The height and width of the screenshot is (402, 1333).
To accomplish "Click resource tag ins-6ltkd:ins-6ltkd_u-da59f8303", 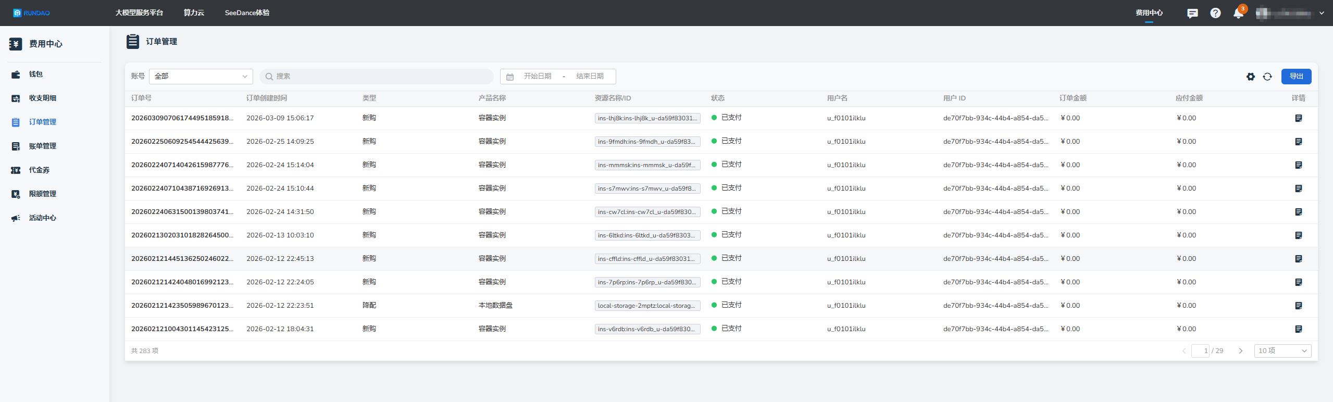I will [647, 235].
